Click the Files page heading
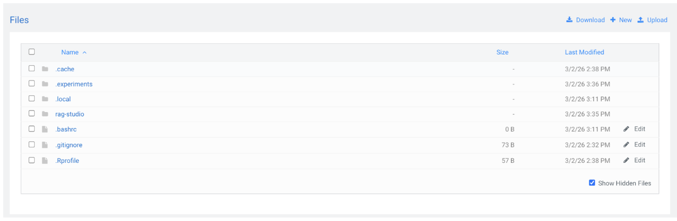This screenshot has height=221, width=677. 19,20
